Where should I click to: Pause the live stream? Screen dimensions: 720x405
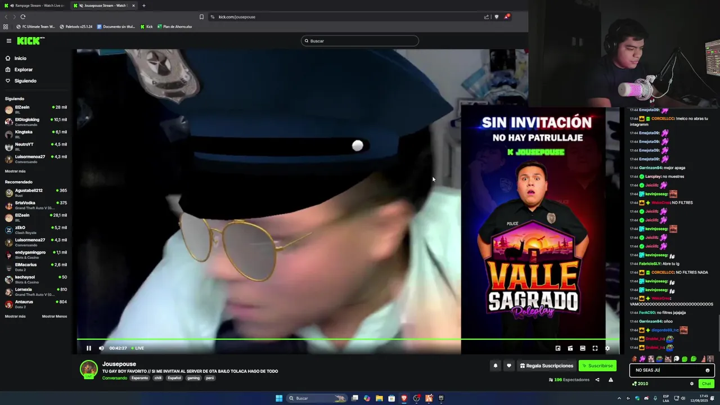pyautogui.click(x=88, y=348)
